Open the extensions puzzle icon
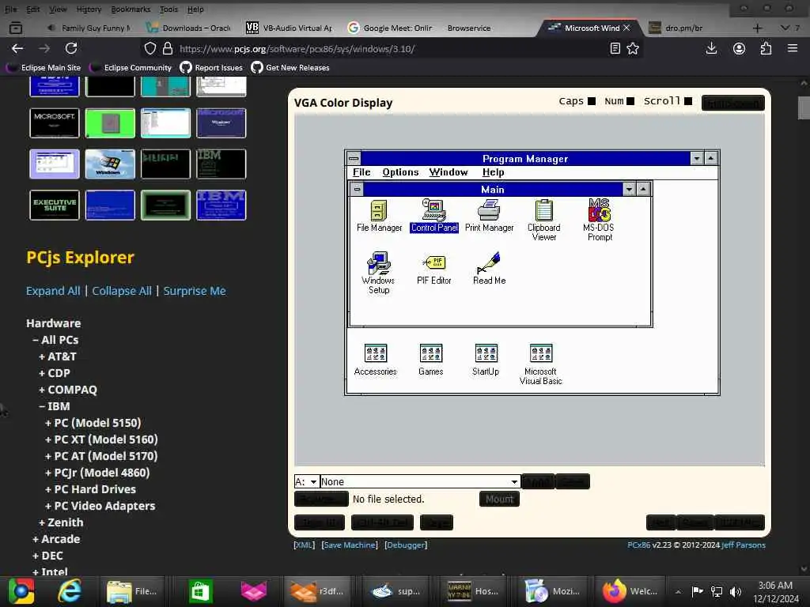The height and width of the screenshot is (607, 810). coord(766,48)
